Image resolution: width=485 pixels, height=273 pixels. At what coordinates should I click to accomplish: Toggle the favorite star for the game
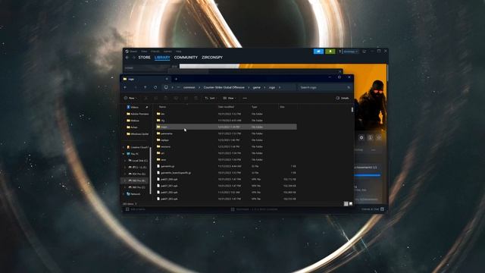[379, 137]
